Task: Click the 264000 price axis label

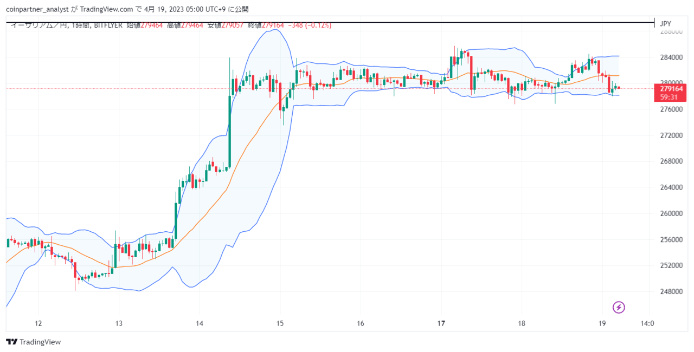Action: click(x=671, y=187)
